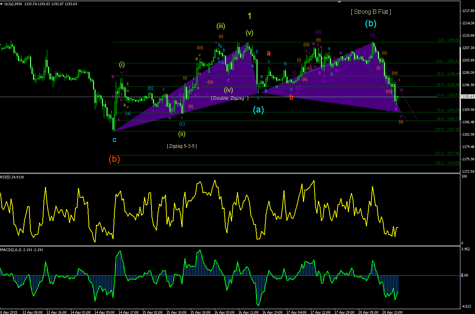The height and width of the screenshot is (314, 475).
Task: Click the olive (v) wave label
Action: coord(249,33)
